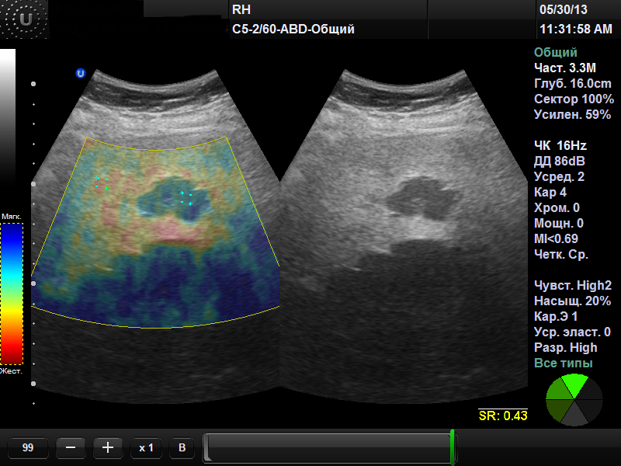Select the yellow elastography ROI box border

point(155,327)
